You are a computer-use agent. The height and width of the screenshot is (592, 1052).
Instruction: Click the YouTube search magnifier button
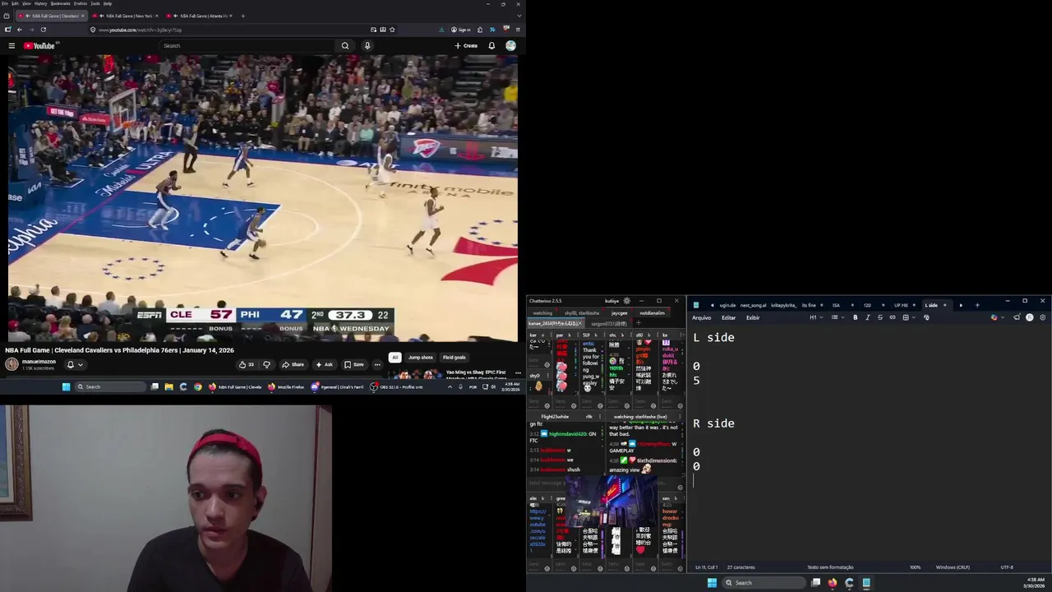point(345,46)
